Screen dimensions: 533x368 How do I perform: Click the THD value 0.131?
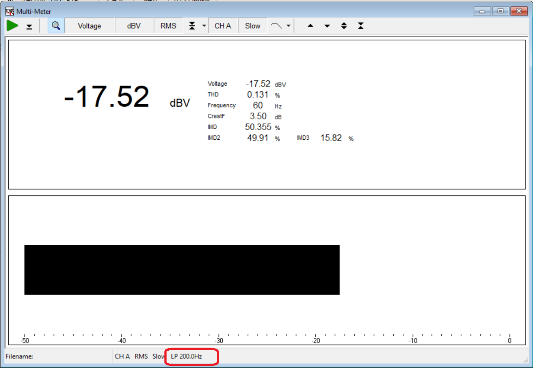point(258,95)
